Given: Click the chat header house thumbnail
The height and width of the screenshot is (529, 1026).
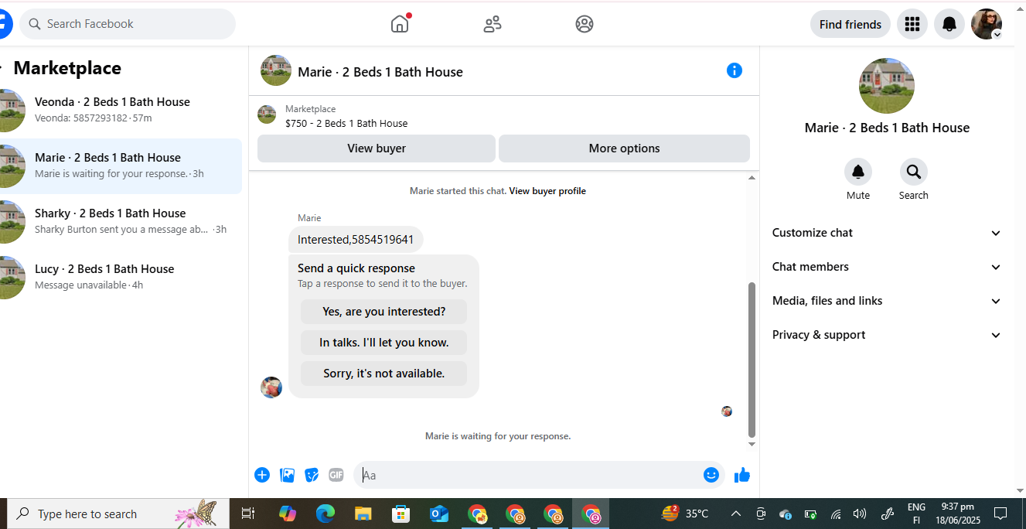Looking at the screenshot, I should click(276, 70).
